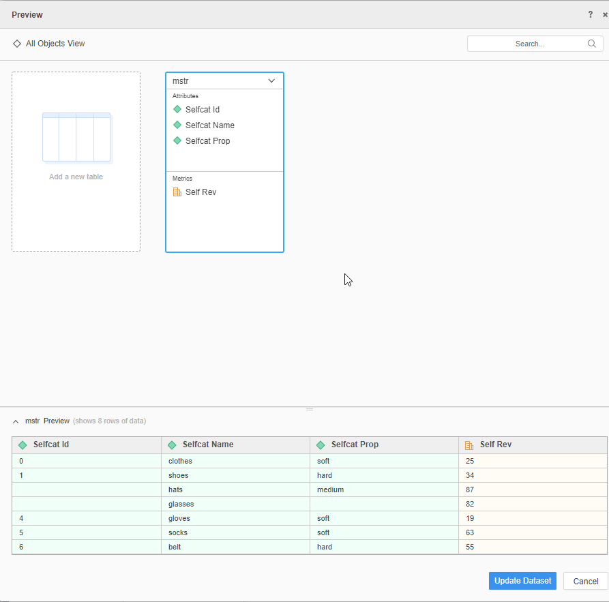Viewport: 609px width, 602px height.
Task: Click the mstr table title
Action: [x=181, y=80]
